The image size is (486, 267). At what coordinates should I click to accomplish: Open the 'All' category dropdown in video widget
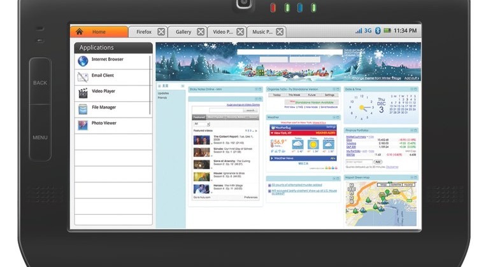201,124
